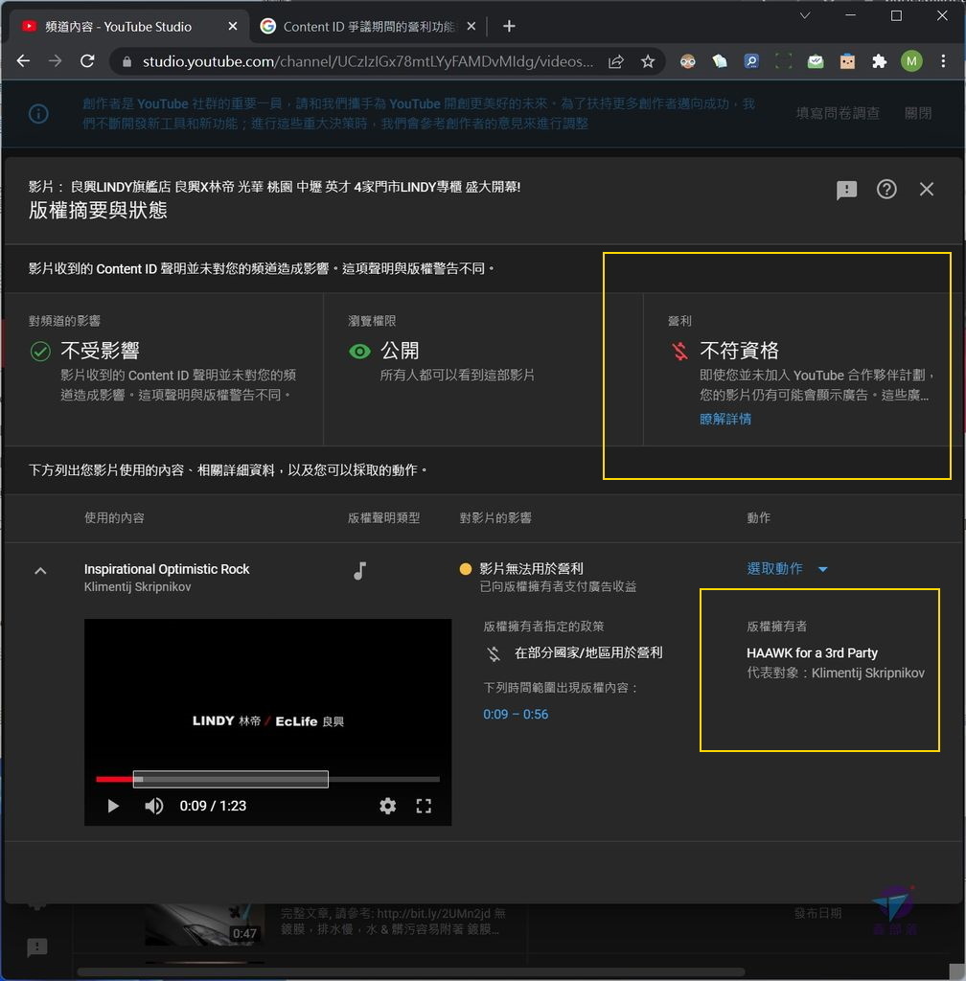Image resolution: width=966 pixels, height=981 pixels.
Task: Open the orange box-face extension
Action: [x=847, y=61]
